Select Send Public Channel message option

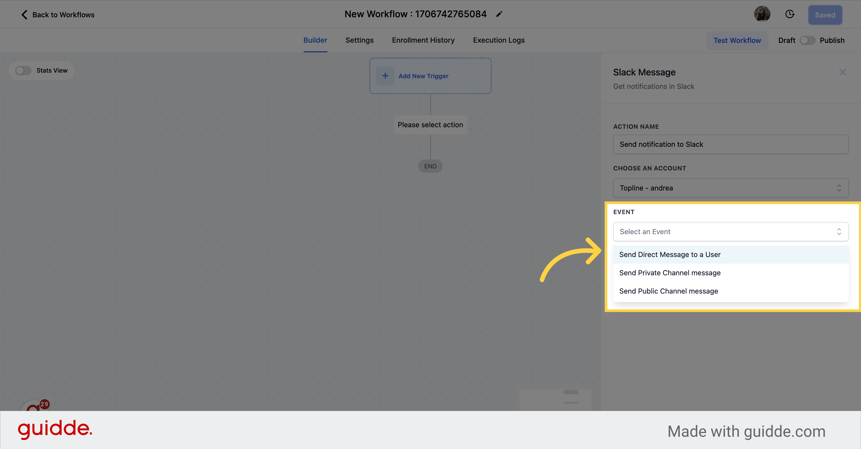point(731,291)
